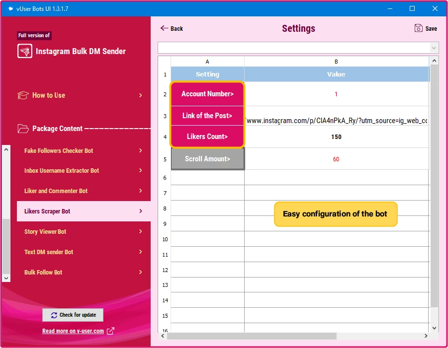Viewport: 448px width, 348px height.
Task: Click the sidebar list scroll down arrow
Action: [6, 278]
